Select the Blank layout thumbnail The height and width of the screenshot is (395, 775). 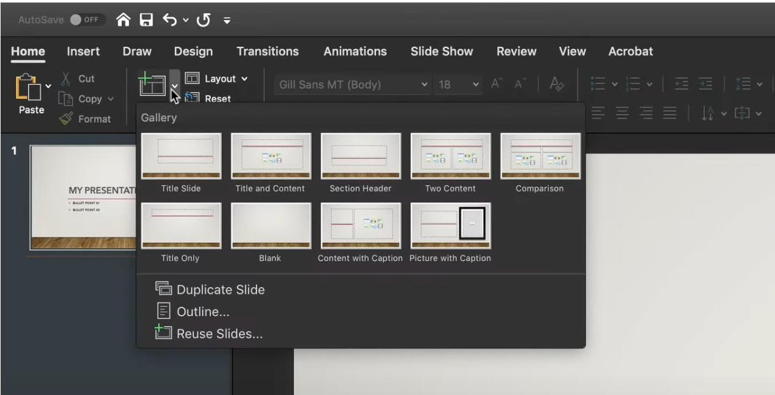click(x=271, y=226)
